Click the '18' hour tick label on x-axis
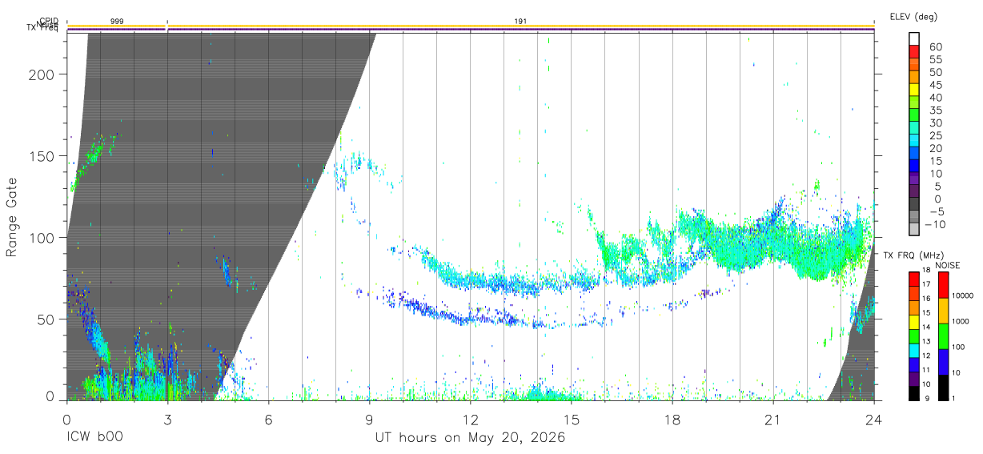This screenshot has height=454, width=983. [x=672, y=420]
